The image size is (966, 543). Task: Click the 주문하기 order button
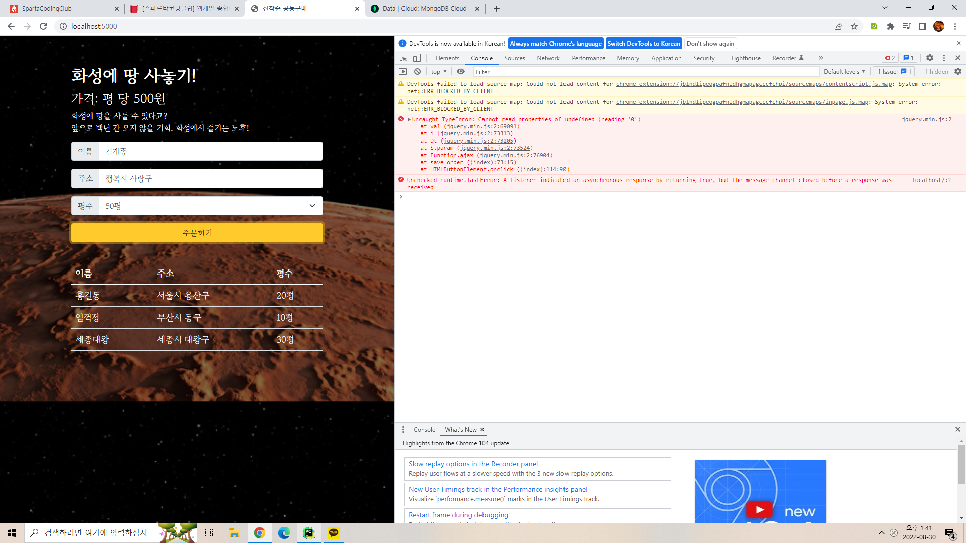point(197,233)
